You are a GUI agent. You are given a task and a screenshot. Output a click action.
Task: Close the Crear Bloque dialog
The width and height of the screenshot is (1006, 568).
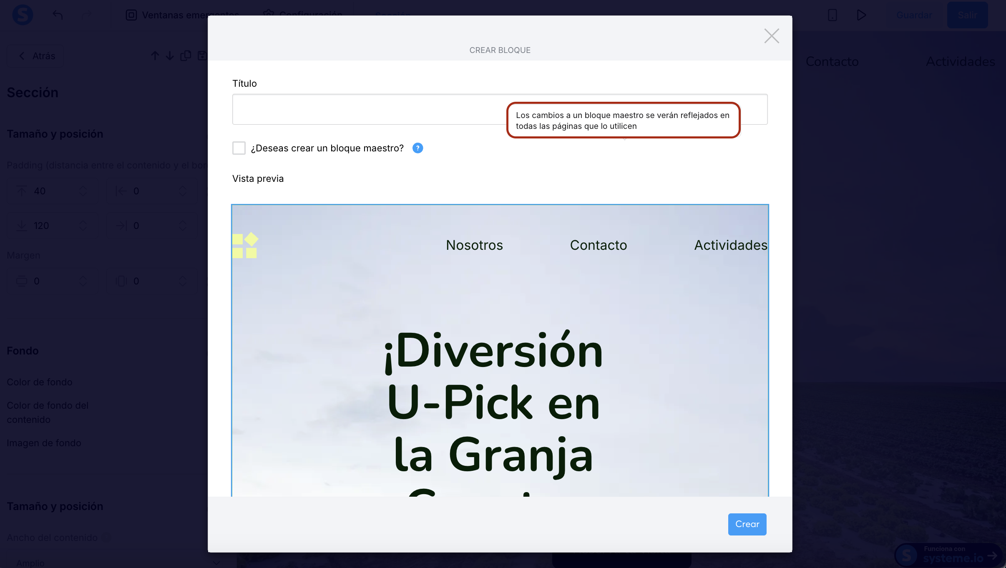pos(771,36)
